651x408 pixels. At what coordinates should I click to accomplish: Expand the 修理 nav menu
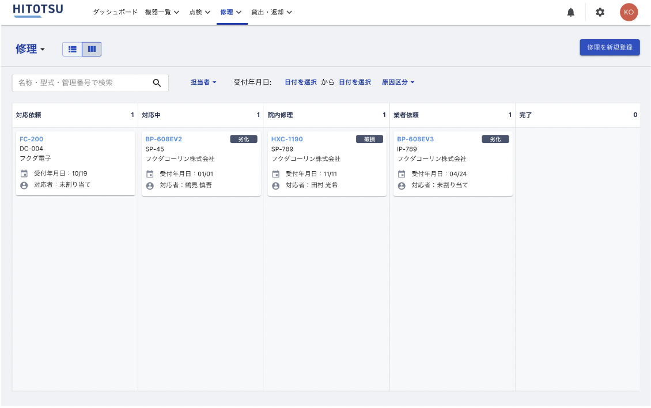point(231,12)
